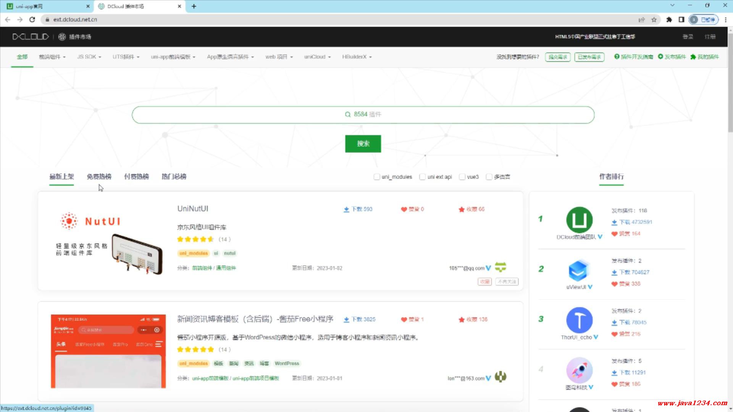
Task: Enable the vue3 filter checkbox
Action: (462, 177)
